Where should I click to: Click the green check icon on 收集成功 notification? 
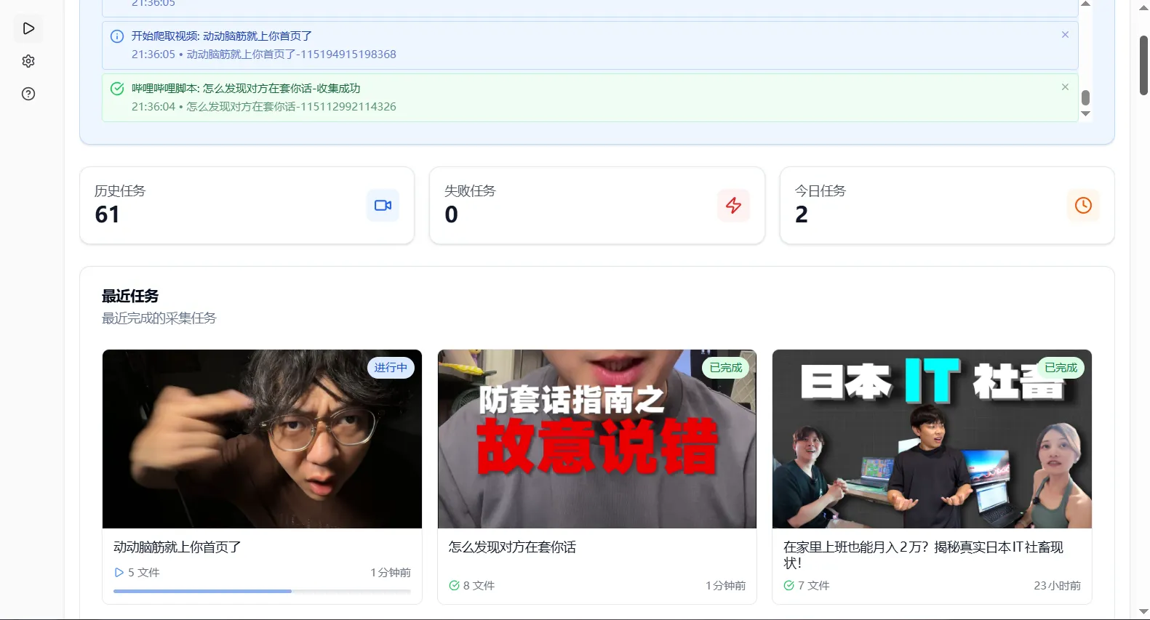click(117, 89)
